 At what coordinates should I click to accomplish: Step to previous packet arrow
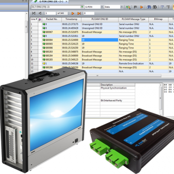click(40, 14)
